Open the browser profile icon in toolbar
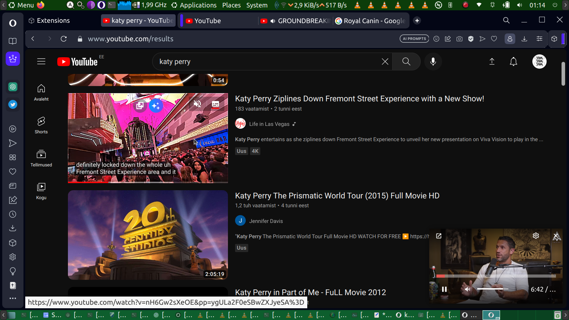569x320 pixels. (x=510, y=39)
